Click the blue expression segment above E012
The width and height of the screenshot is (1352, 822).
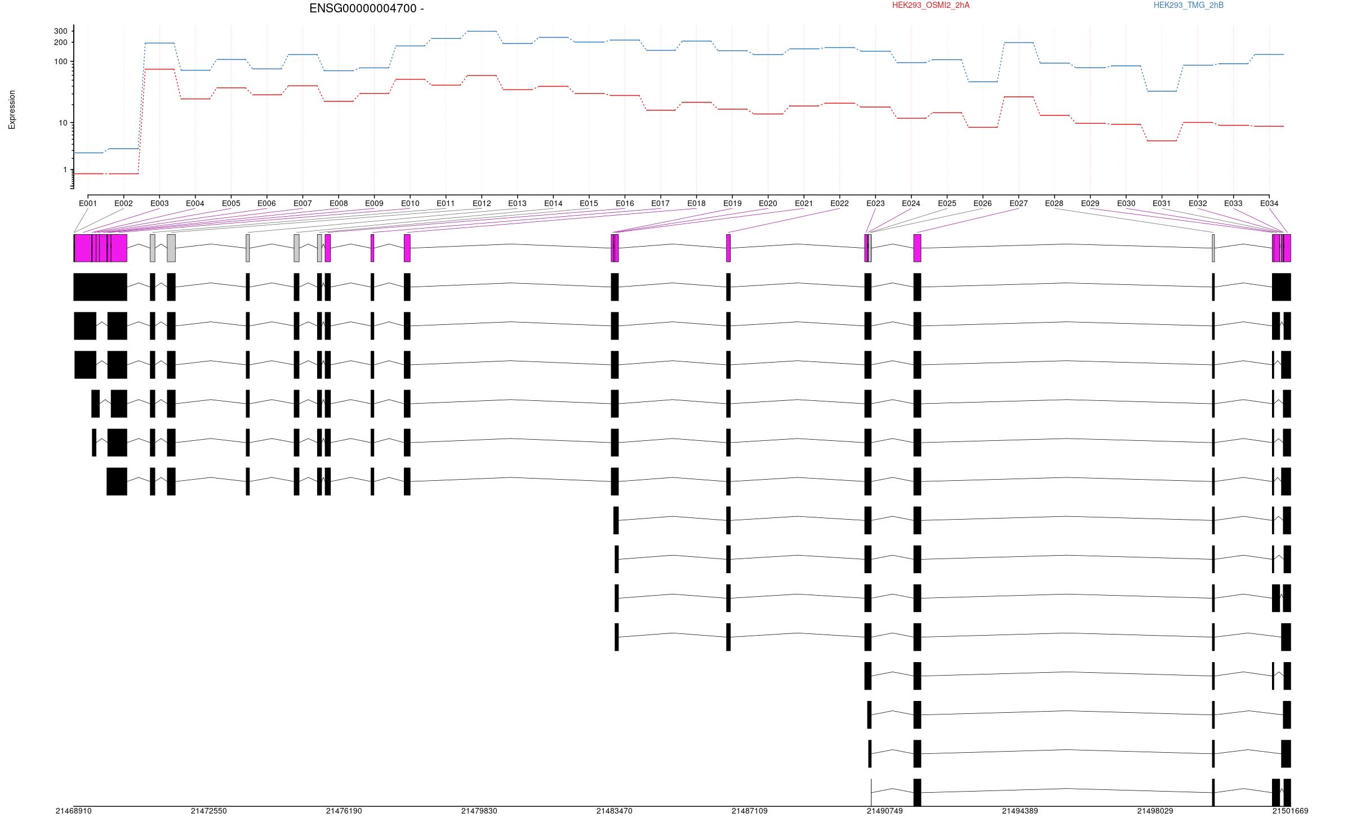coord(482,31)
